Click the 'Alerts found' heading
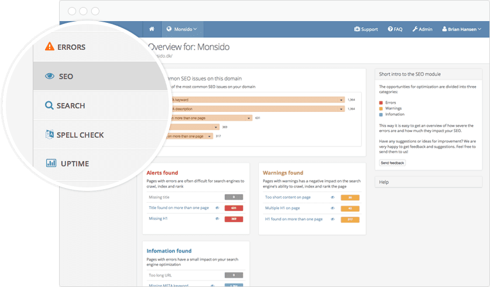Screen dimensions: 490x287 click(162, 173)
